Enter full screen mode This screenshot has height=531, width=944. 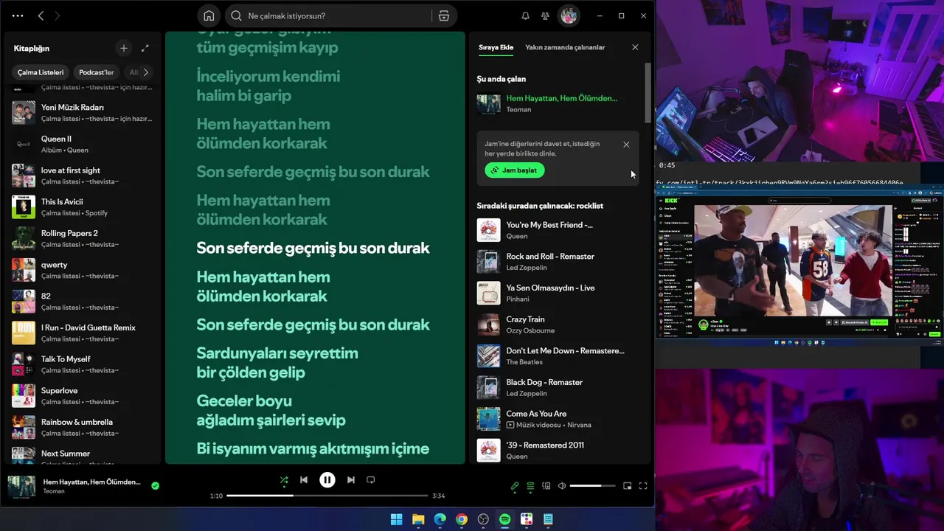pos(643,486)
